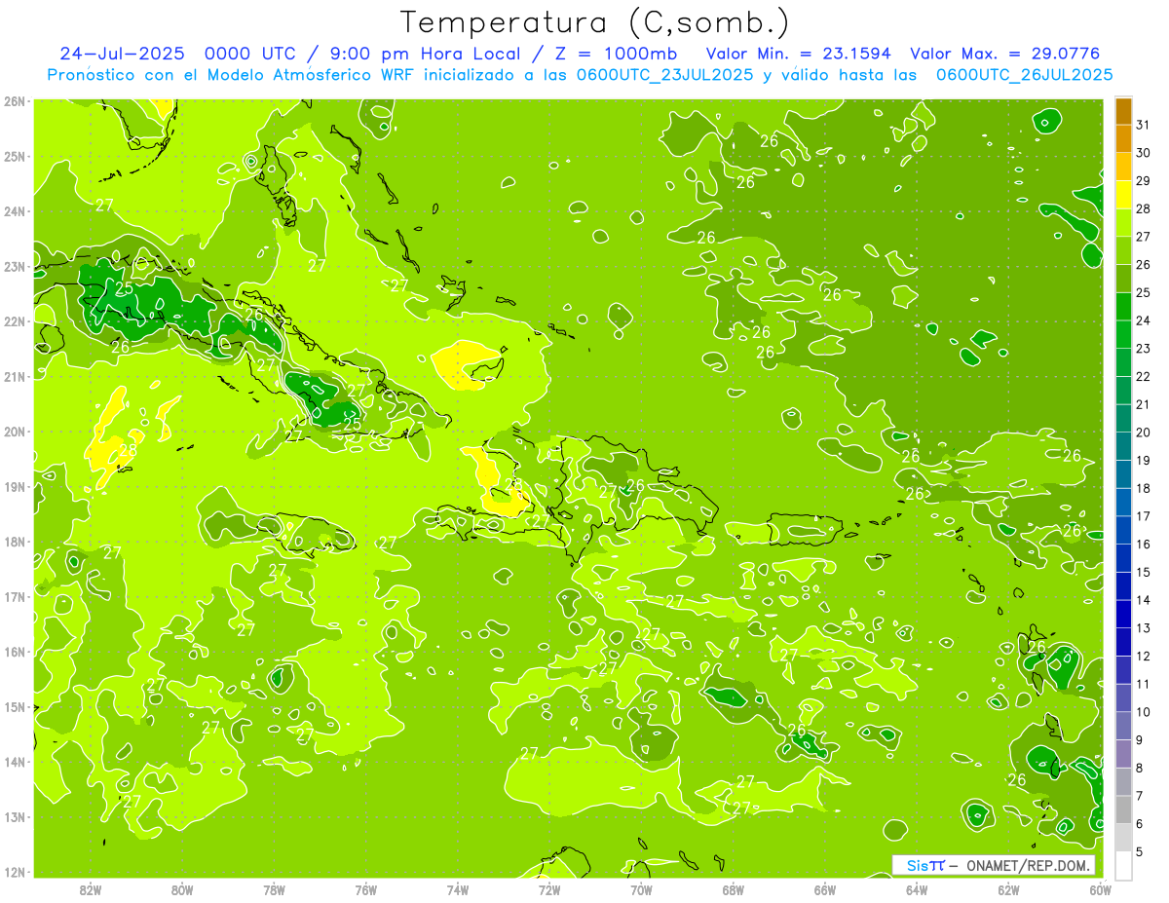Pick the teal swatch between 19 and 20

click(x=1123, y=446)
